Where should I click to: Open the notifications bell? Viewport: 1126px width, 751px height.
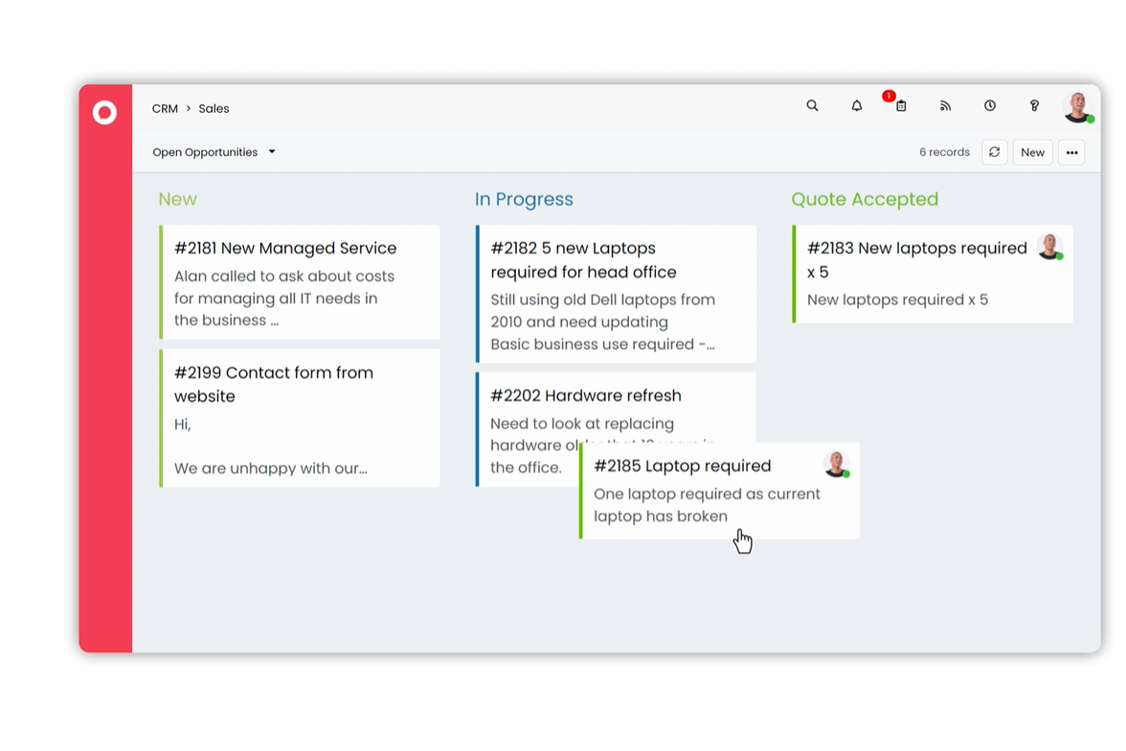[x=857, y=106]
